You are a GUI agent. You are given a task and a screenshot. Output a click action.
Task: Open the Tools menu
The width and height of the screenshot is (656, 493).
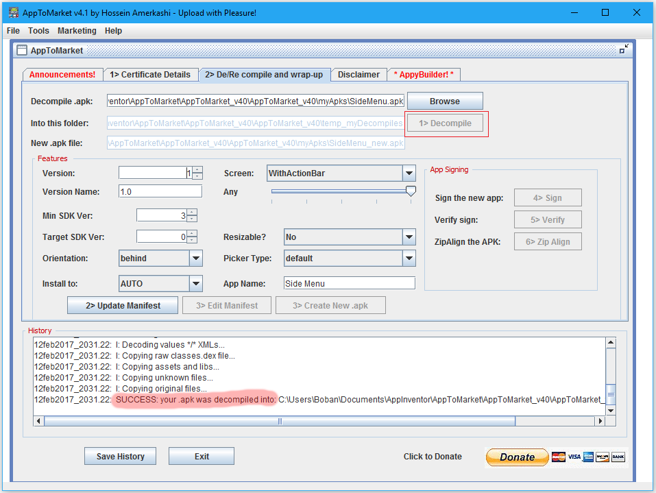pyautogui.click(x=38, y=31)
